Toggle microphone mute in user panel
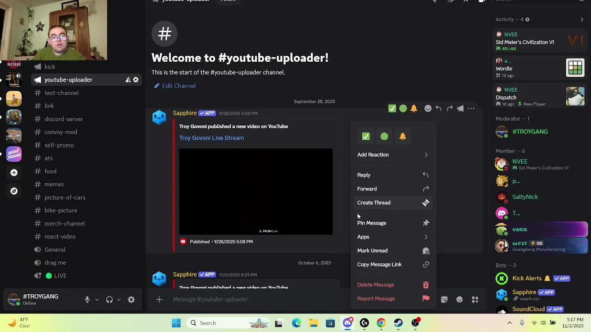 pyautogui.click(x=87, y=300)
